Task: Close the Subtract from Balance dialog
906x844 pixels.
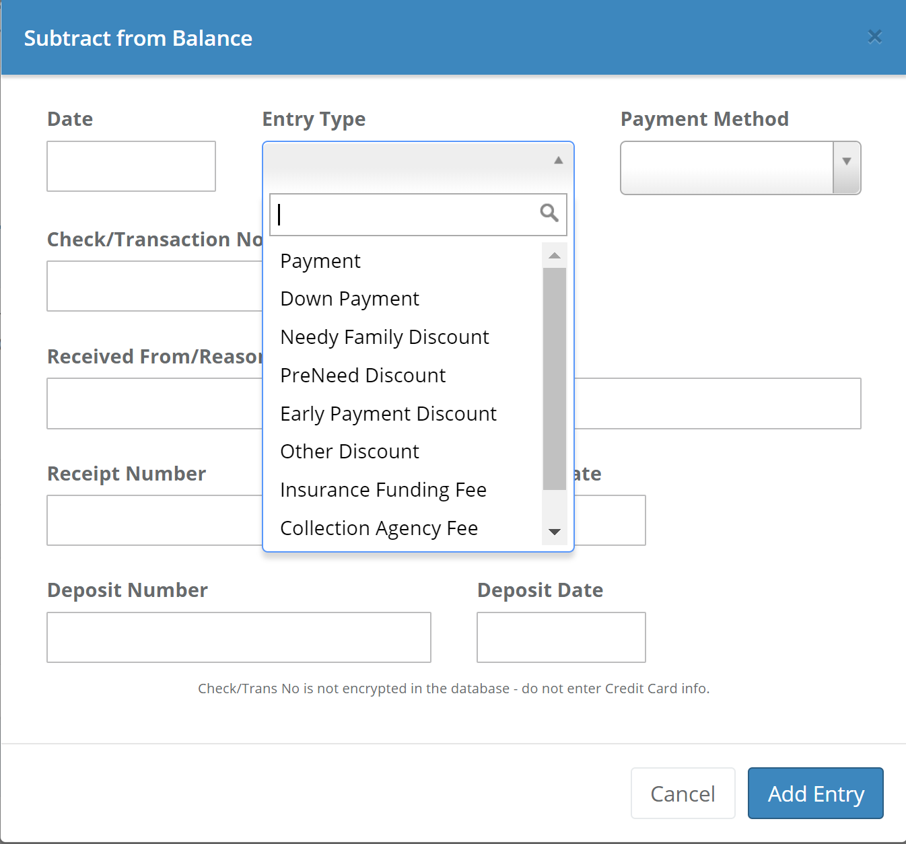Action: [874, 37]
